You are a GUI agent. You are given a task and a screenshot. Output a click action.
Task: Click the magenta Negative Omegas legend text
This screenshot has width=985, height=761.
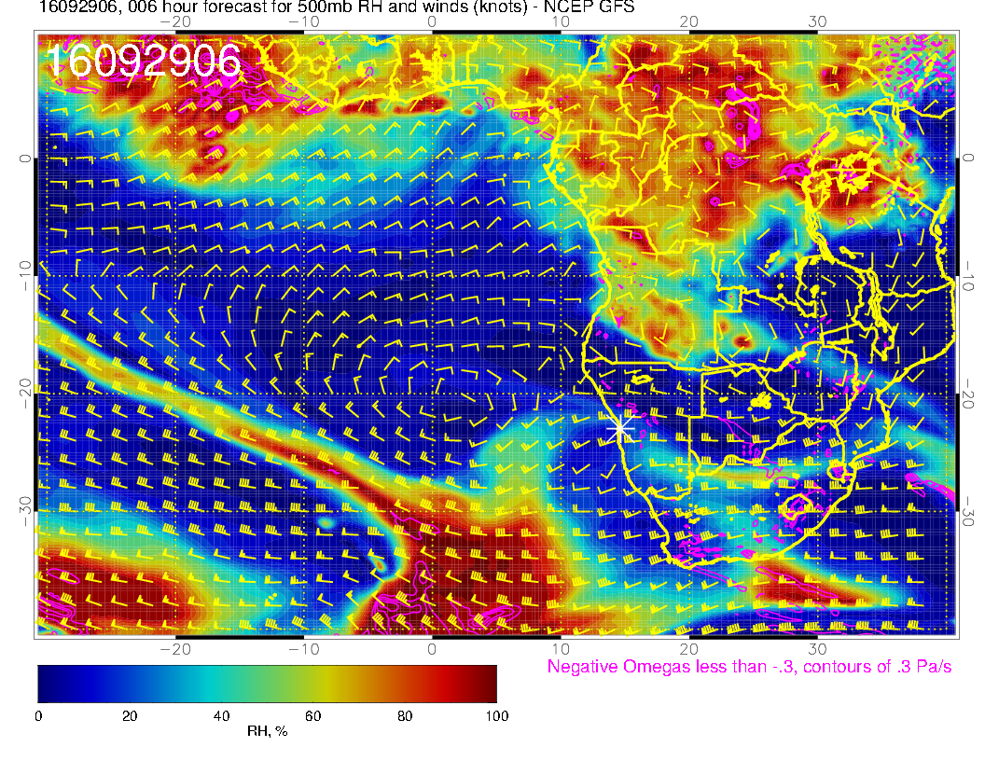click(749, 666)
